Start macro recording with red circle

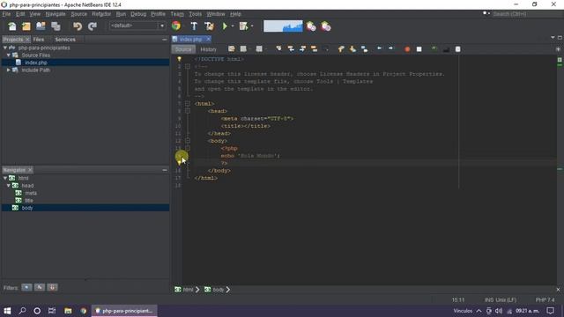coord(407,49)
